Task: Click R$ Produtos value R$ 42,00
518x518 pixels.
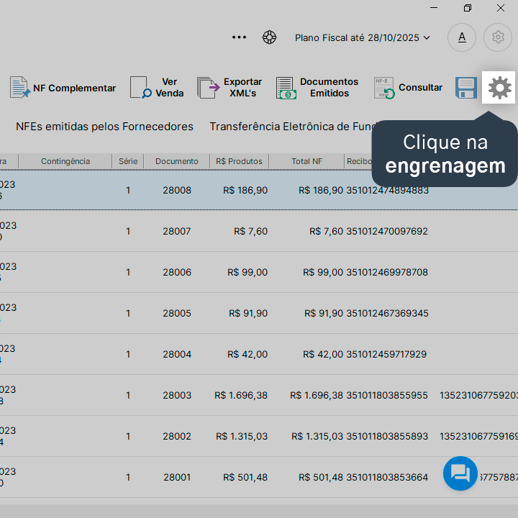Action: click(247, 354)
